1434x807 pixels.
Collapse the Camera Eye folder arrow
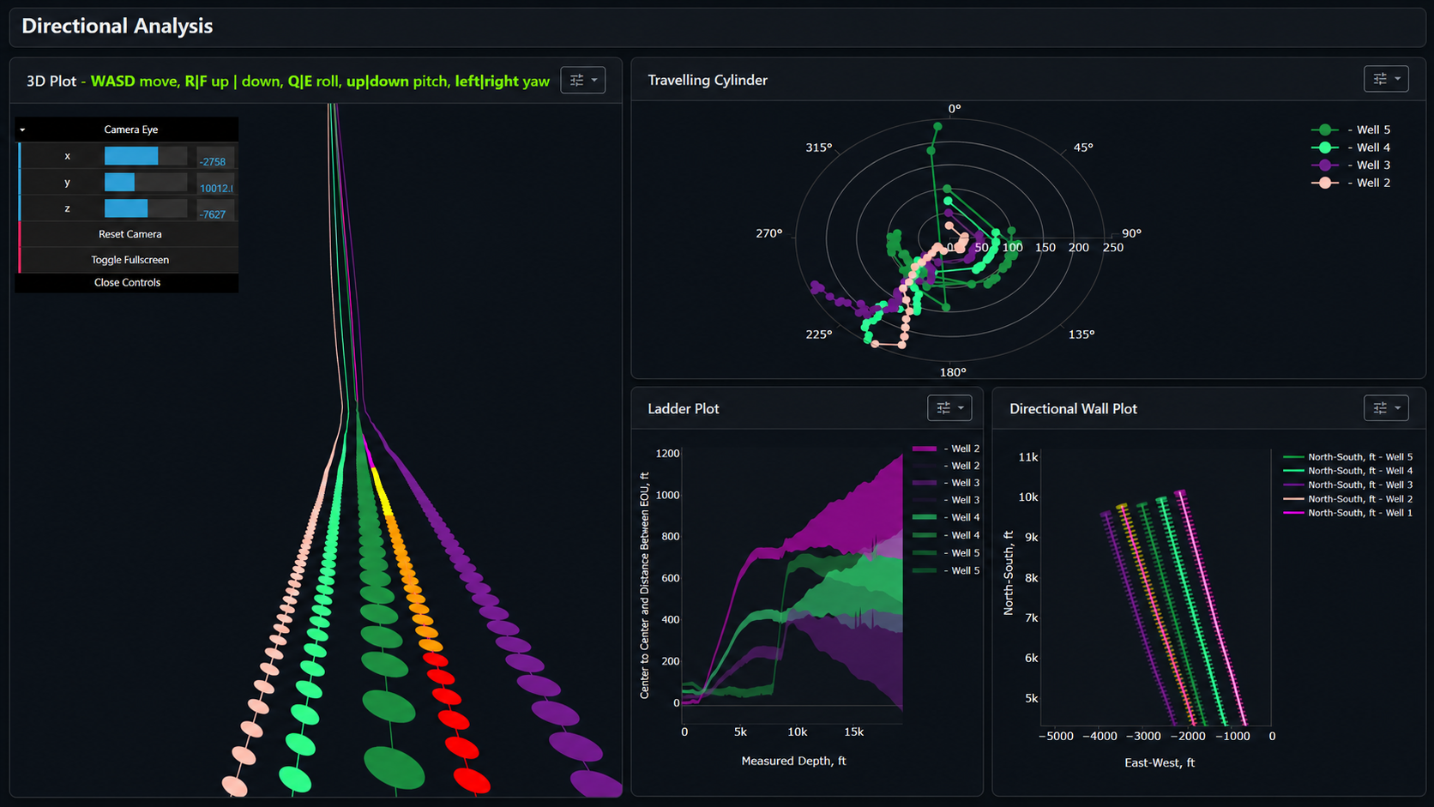[x=22, y=129]
